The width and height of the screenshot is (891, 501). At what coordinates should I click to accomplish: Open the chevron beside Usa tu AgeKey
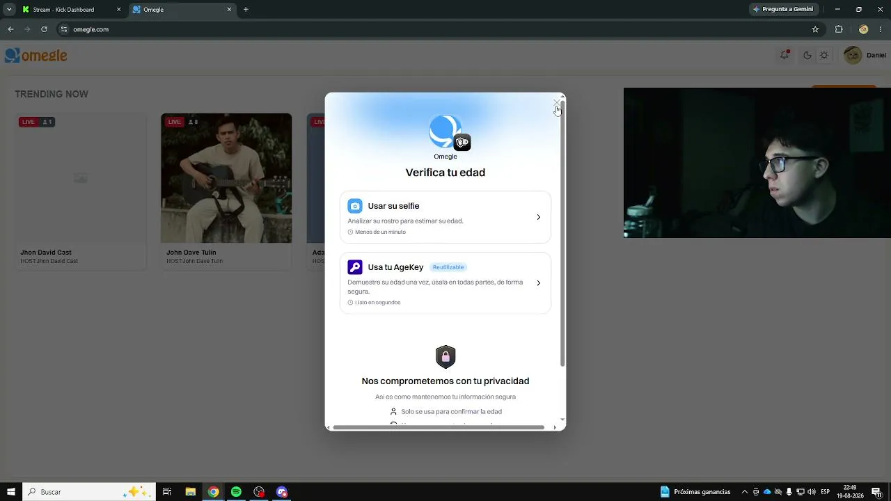538,283
